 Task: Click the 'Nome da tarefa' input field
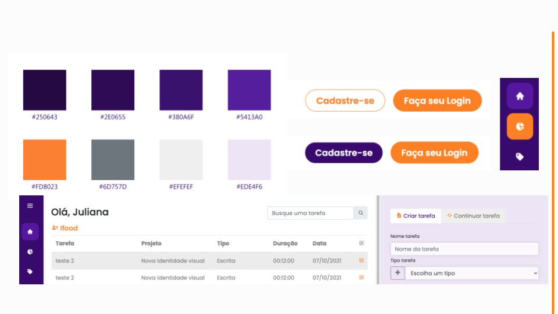click(x=464, y=249)
